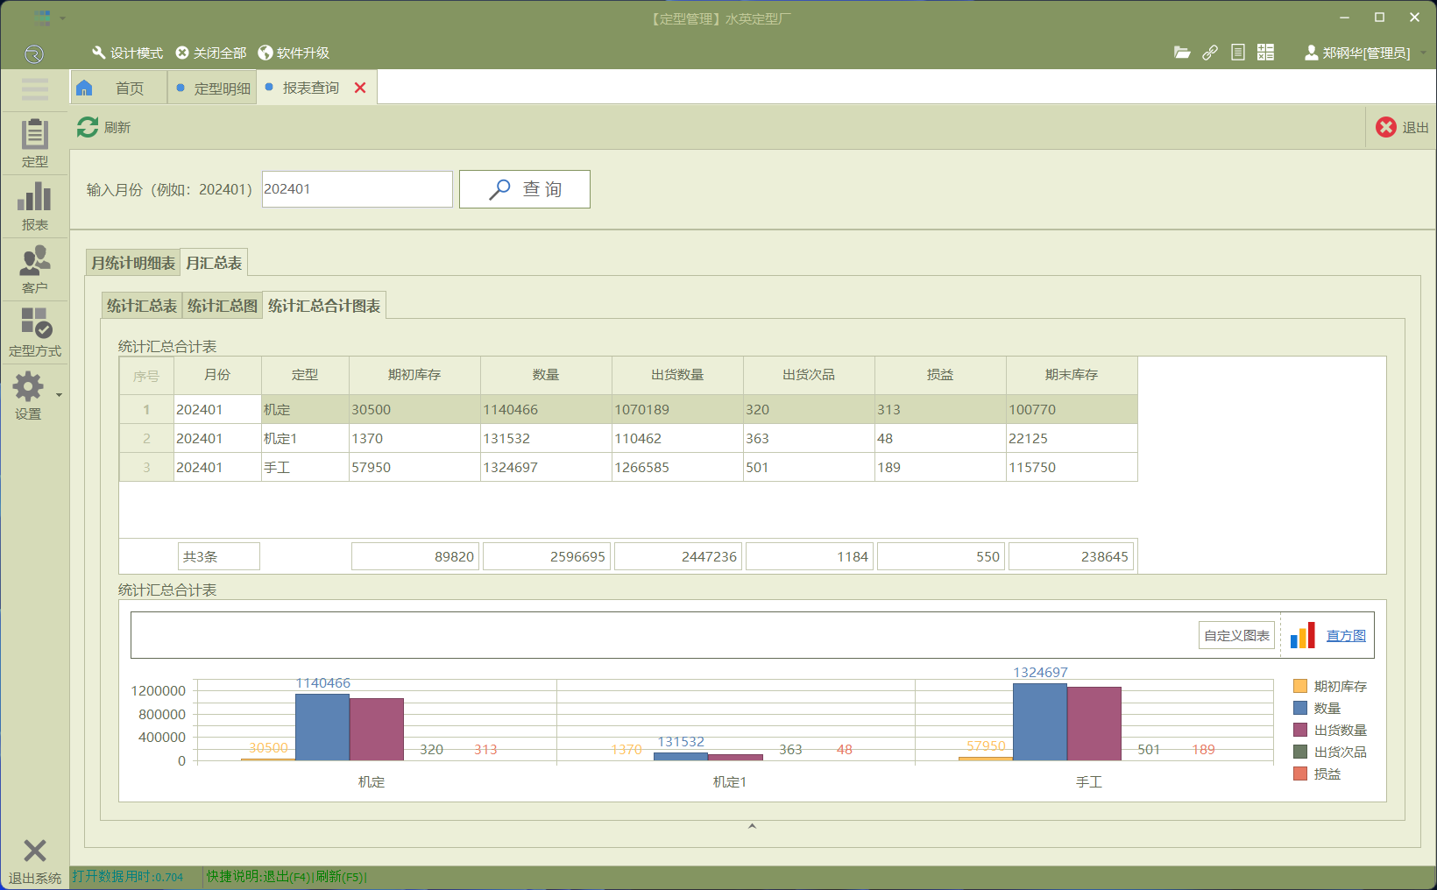Click the 查询 search button
Screen dimensions: 1437x890
tap(524, 189)
